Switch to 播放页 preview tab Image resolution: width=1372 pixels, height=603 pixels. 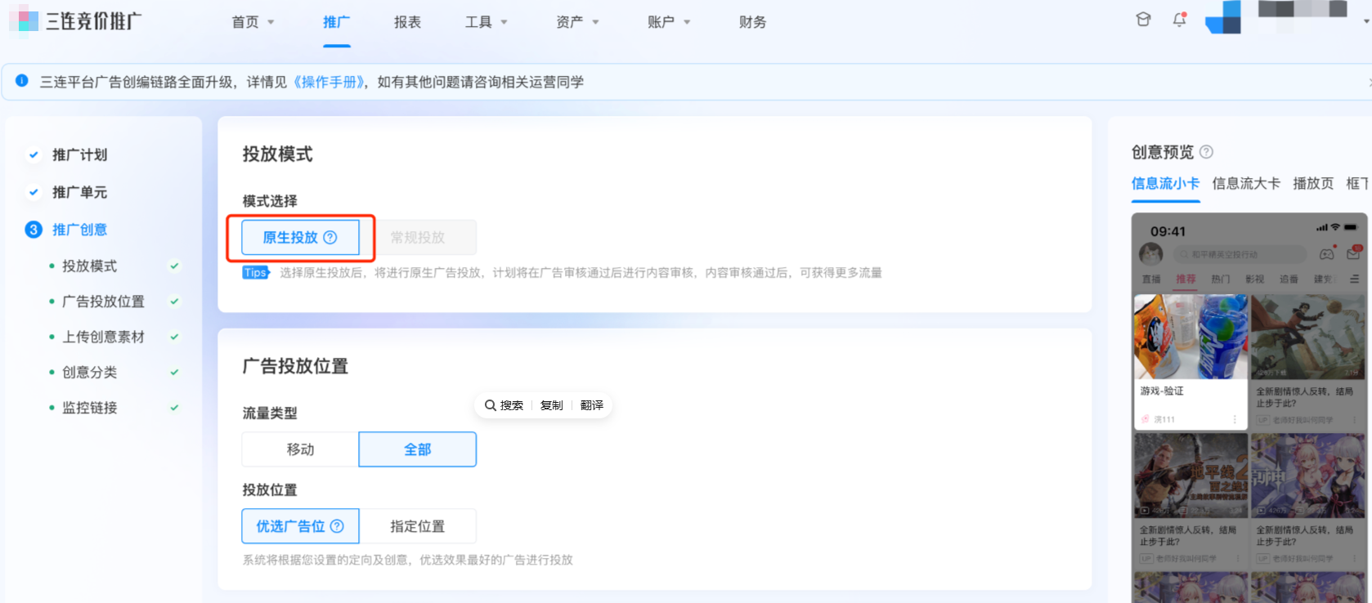[x=1313, y=184]
